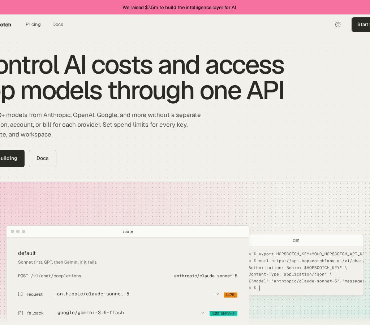Click the Start button in header
Screen dimensions: 370x325
[361, 25]
